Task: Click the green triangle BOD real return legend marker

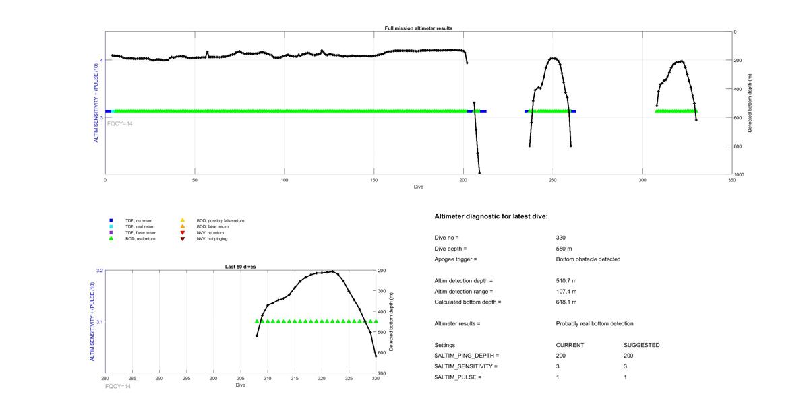Action: click(x=111, y=238)
